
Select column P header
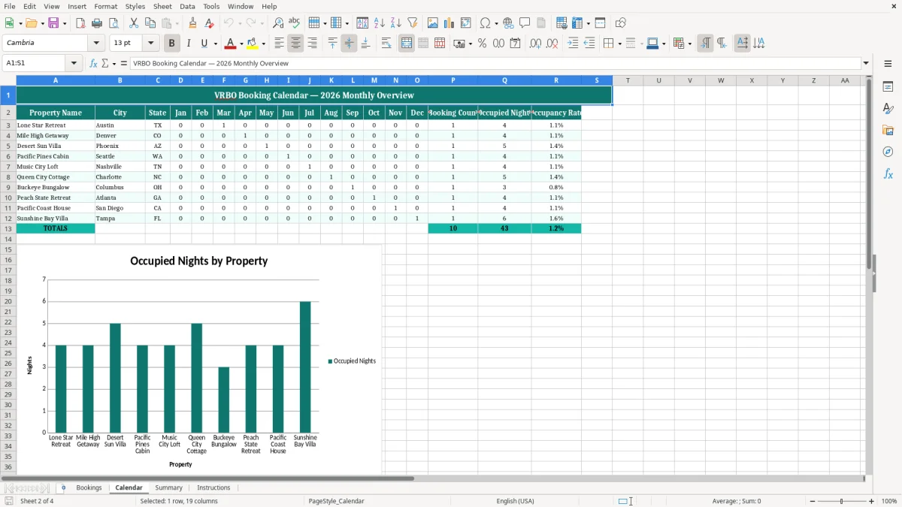453,80
